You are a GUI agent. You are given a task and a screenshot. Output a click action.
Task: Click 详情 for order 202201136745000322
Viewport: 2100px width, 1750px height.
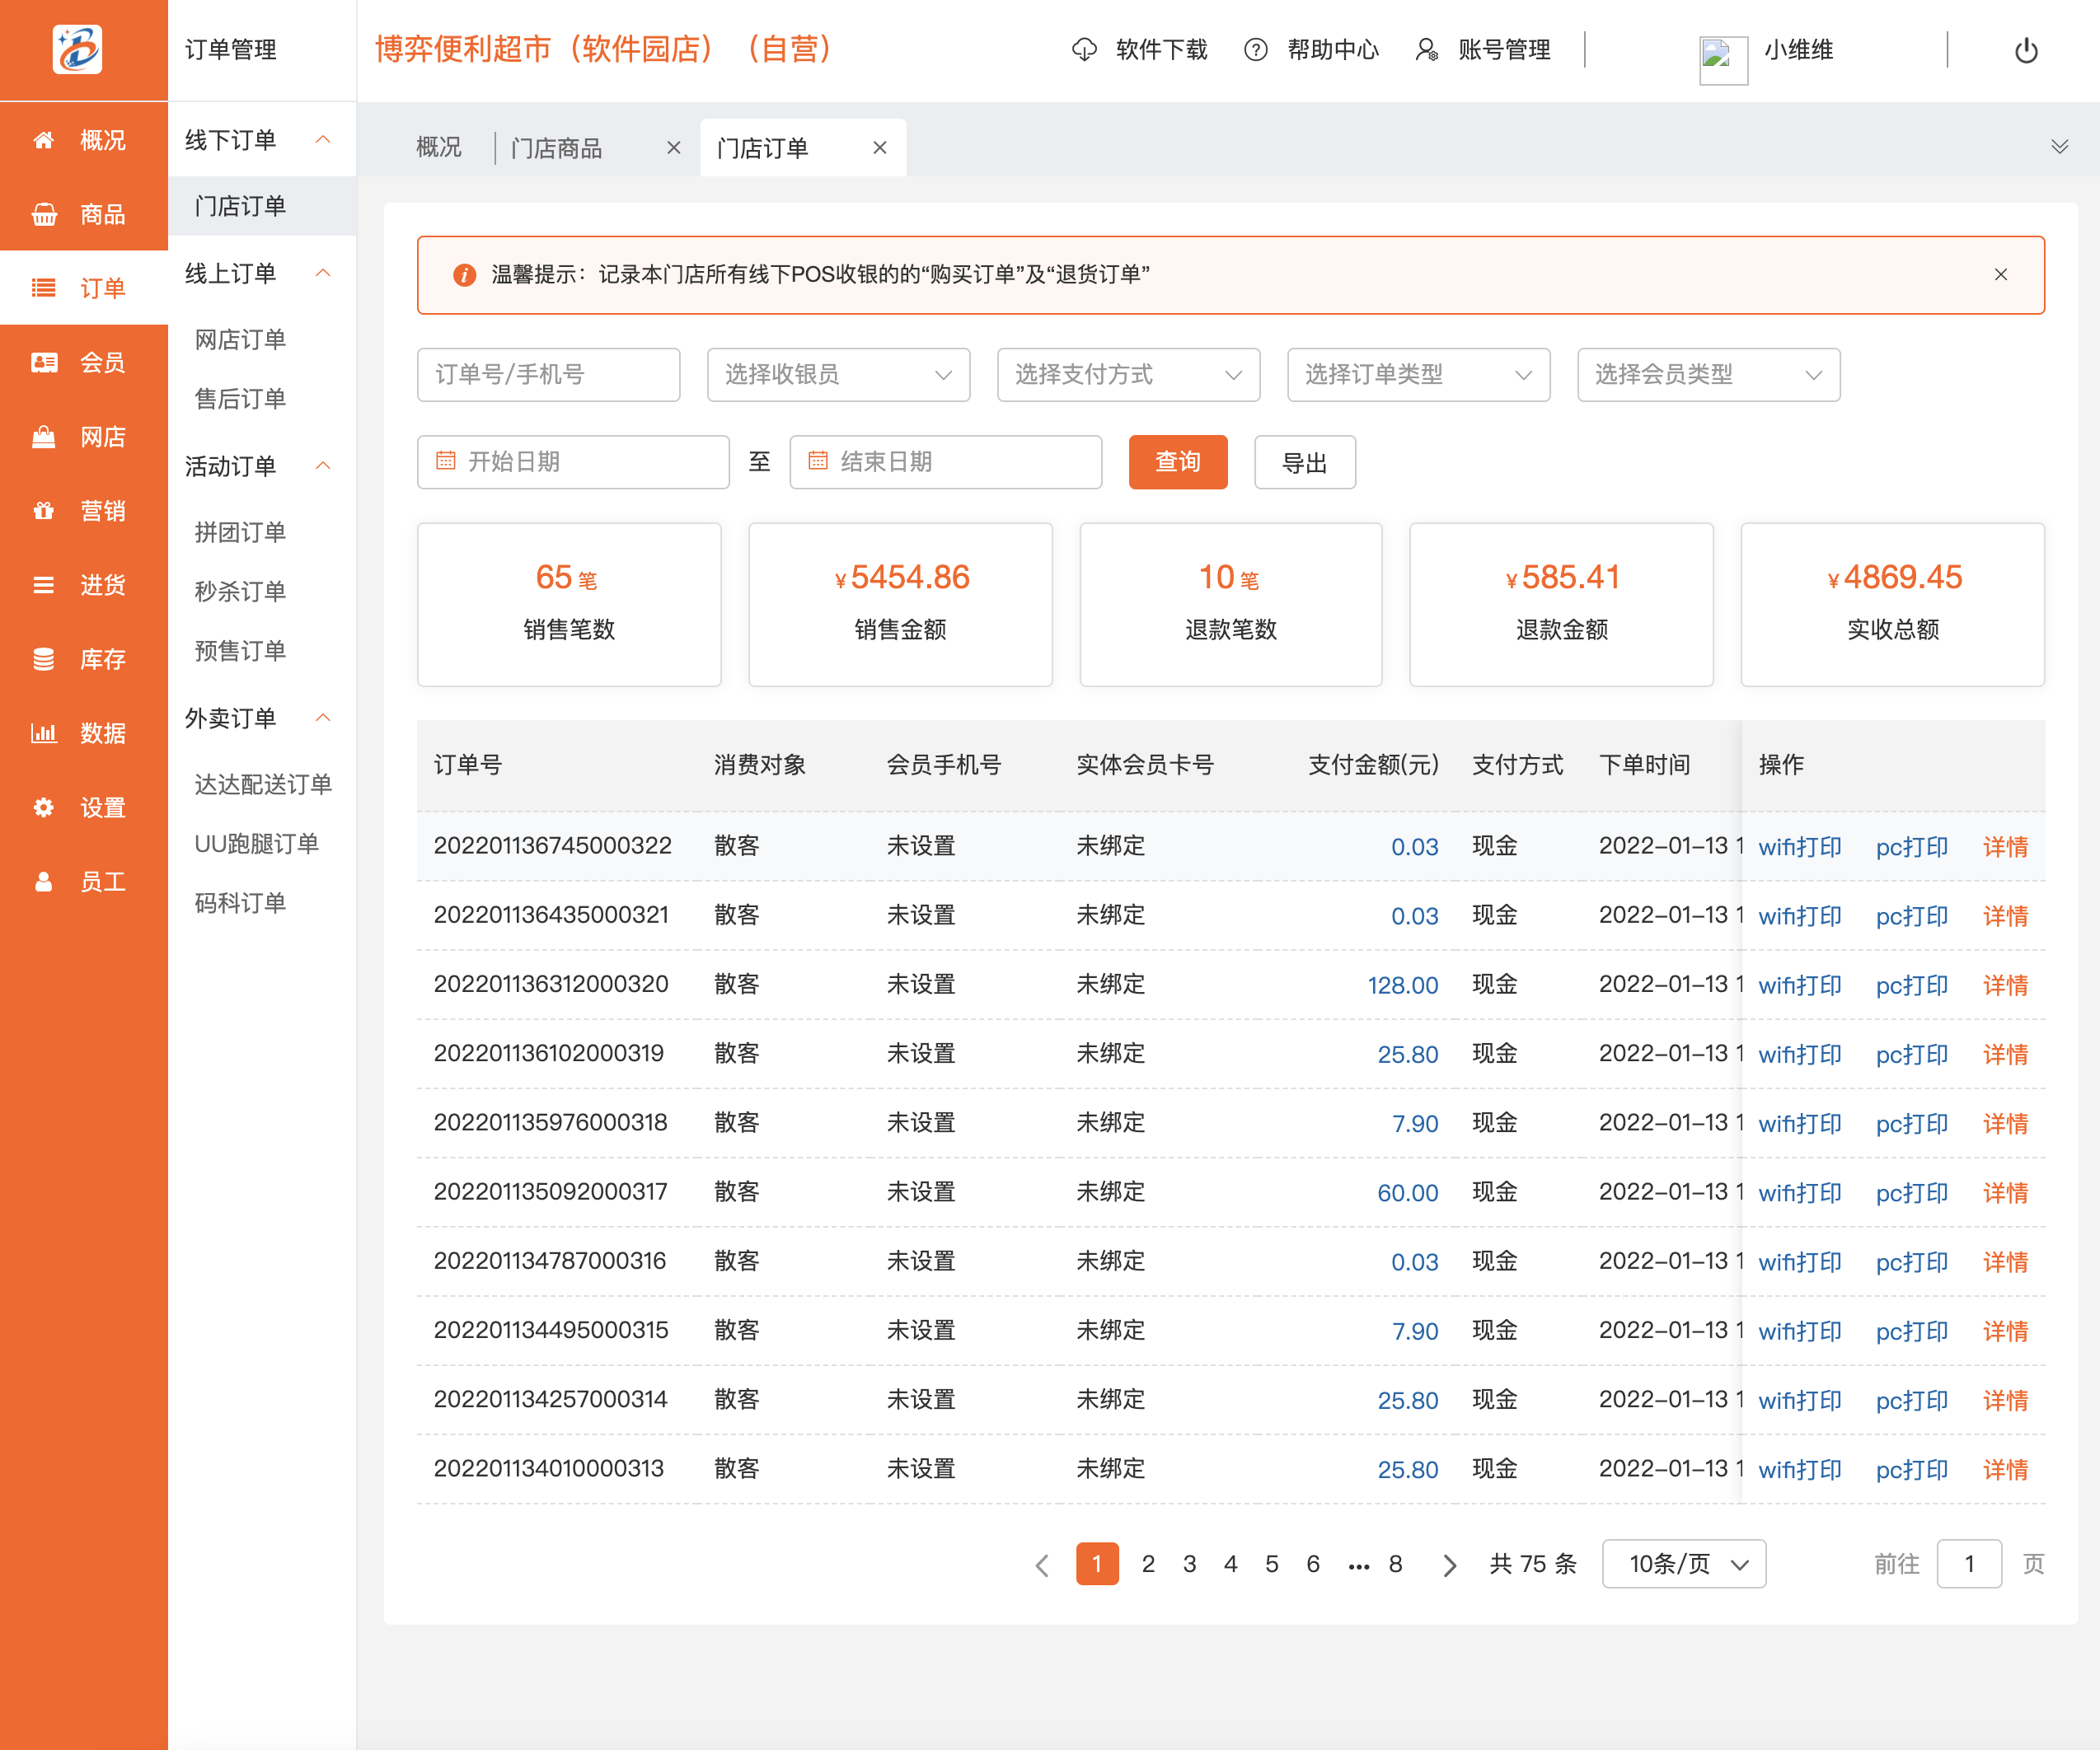click(2005, 846)
